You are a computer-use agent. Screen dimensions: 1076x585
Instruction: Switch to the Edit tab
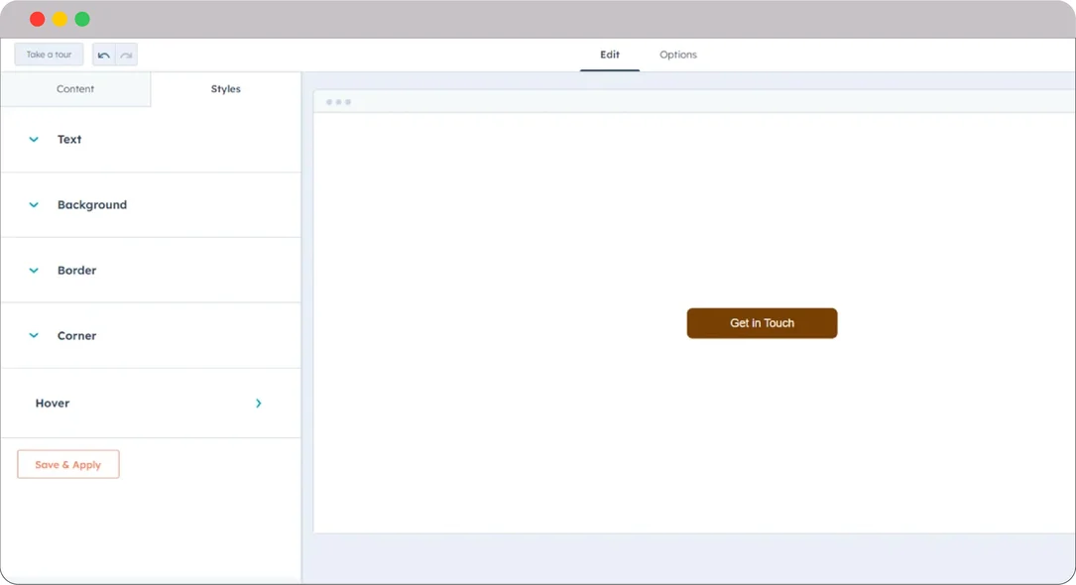click(x=609, y=55)
